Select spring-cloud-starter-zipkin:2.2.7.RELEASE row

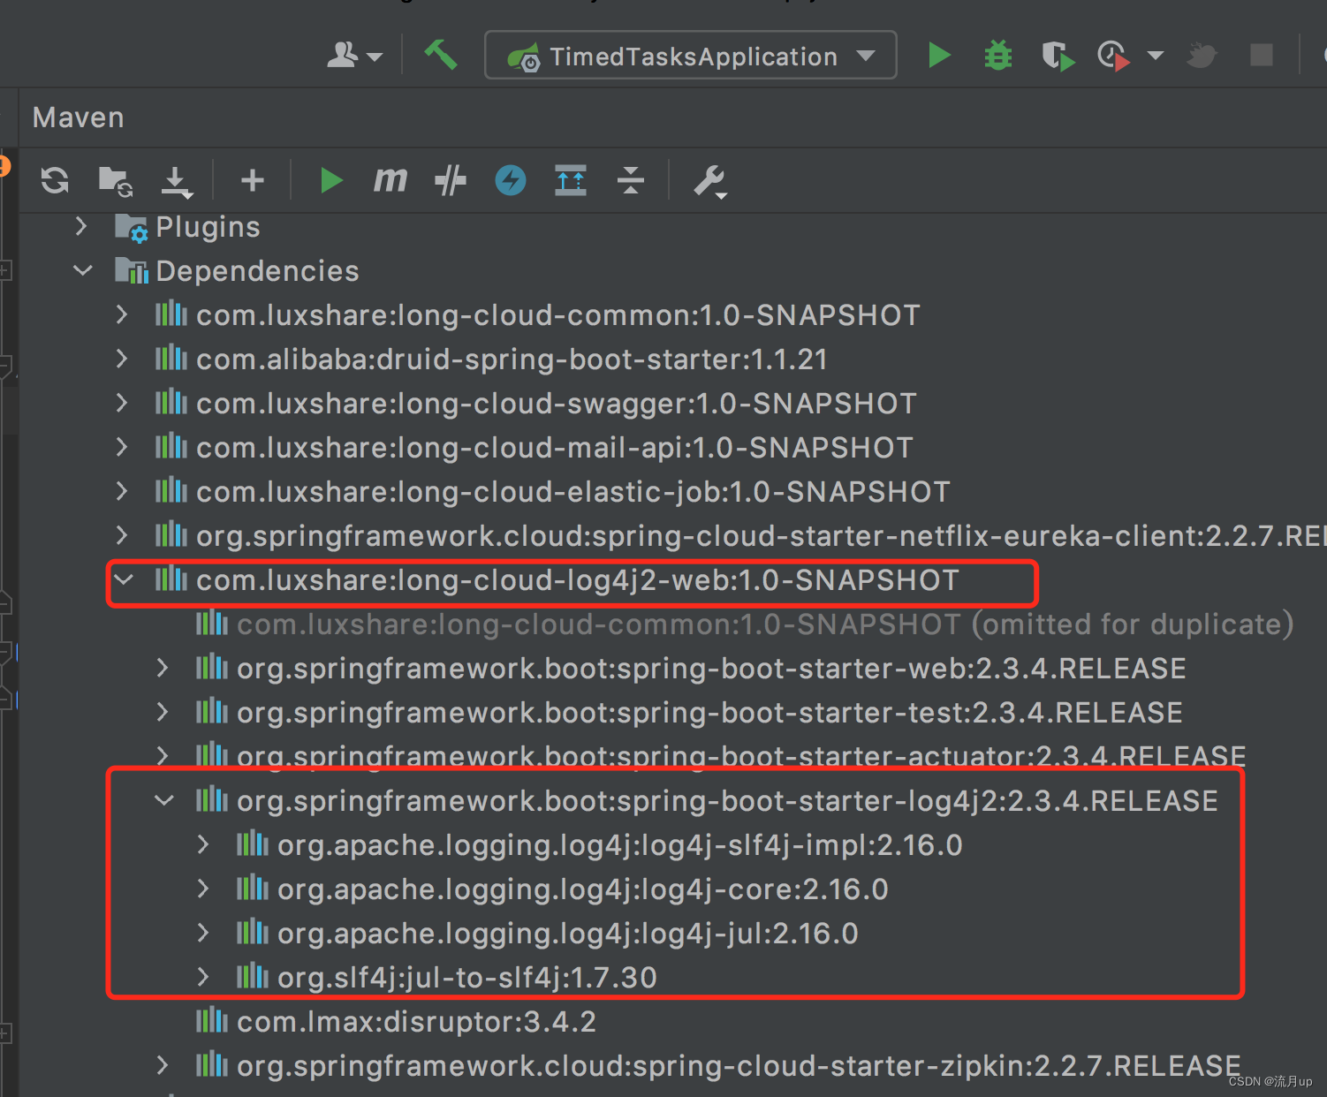(x=673, y=1065)
